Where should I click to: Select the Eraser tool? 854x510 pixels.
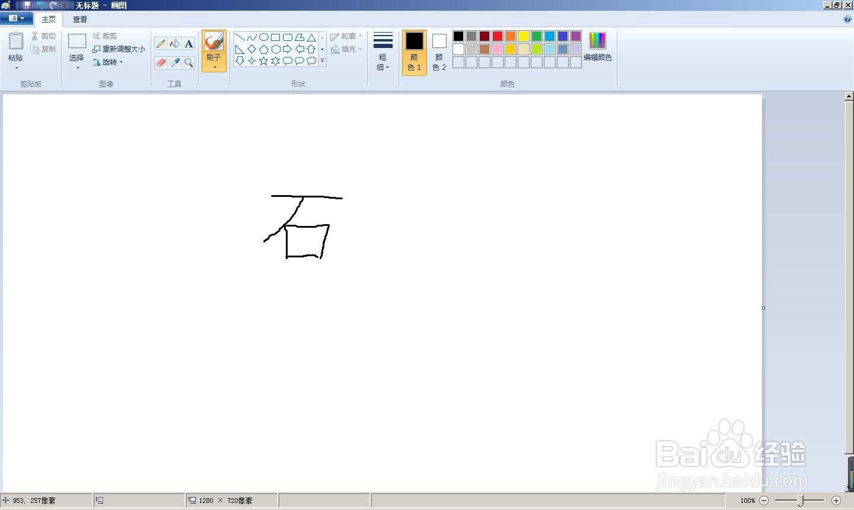[x=160, y=62]
